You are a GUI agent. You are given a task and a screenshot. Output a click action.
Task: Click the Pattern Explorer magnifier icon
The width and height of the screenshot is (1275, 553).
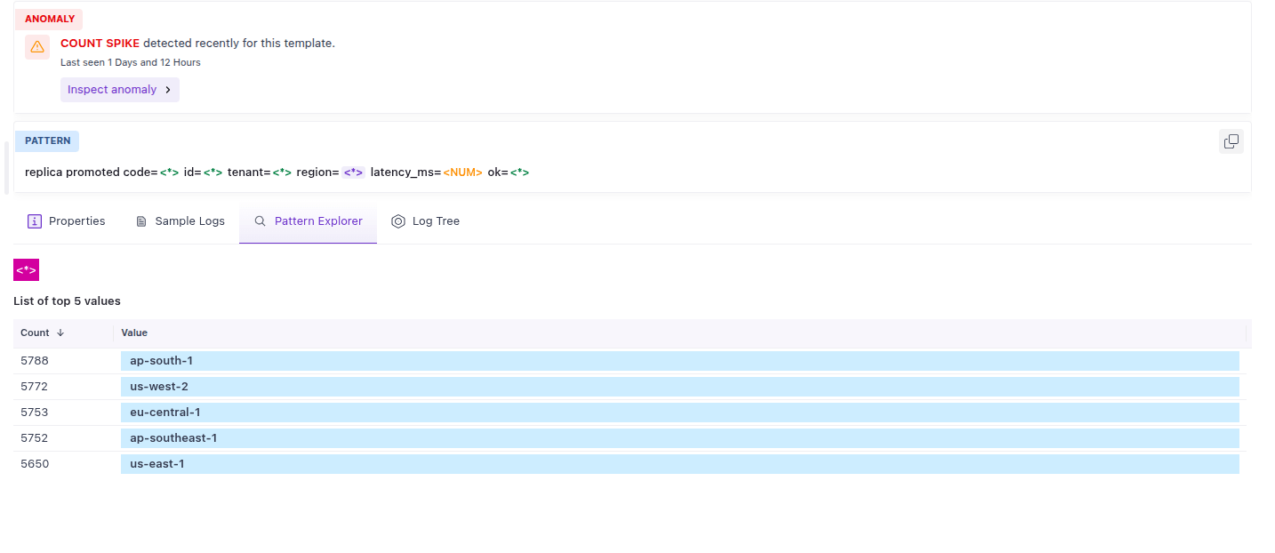click(261, 221)
